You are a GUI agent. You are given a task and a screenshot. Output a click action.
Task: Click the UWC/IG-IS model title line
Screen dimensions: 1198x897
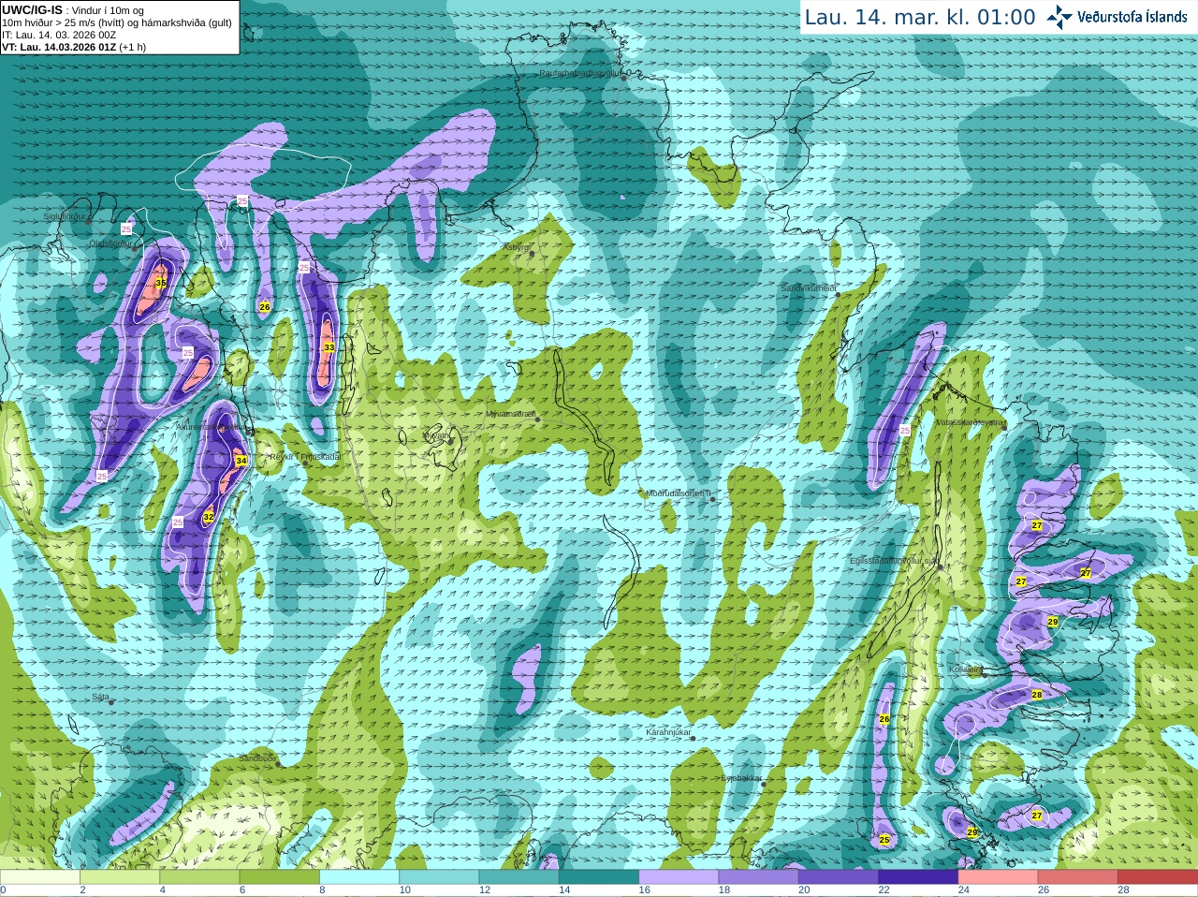point(73,9)
